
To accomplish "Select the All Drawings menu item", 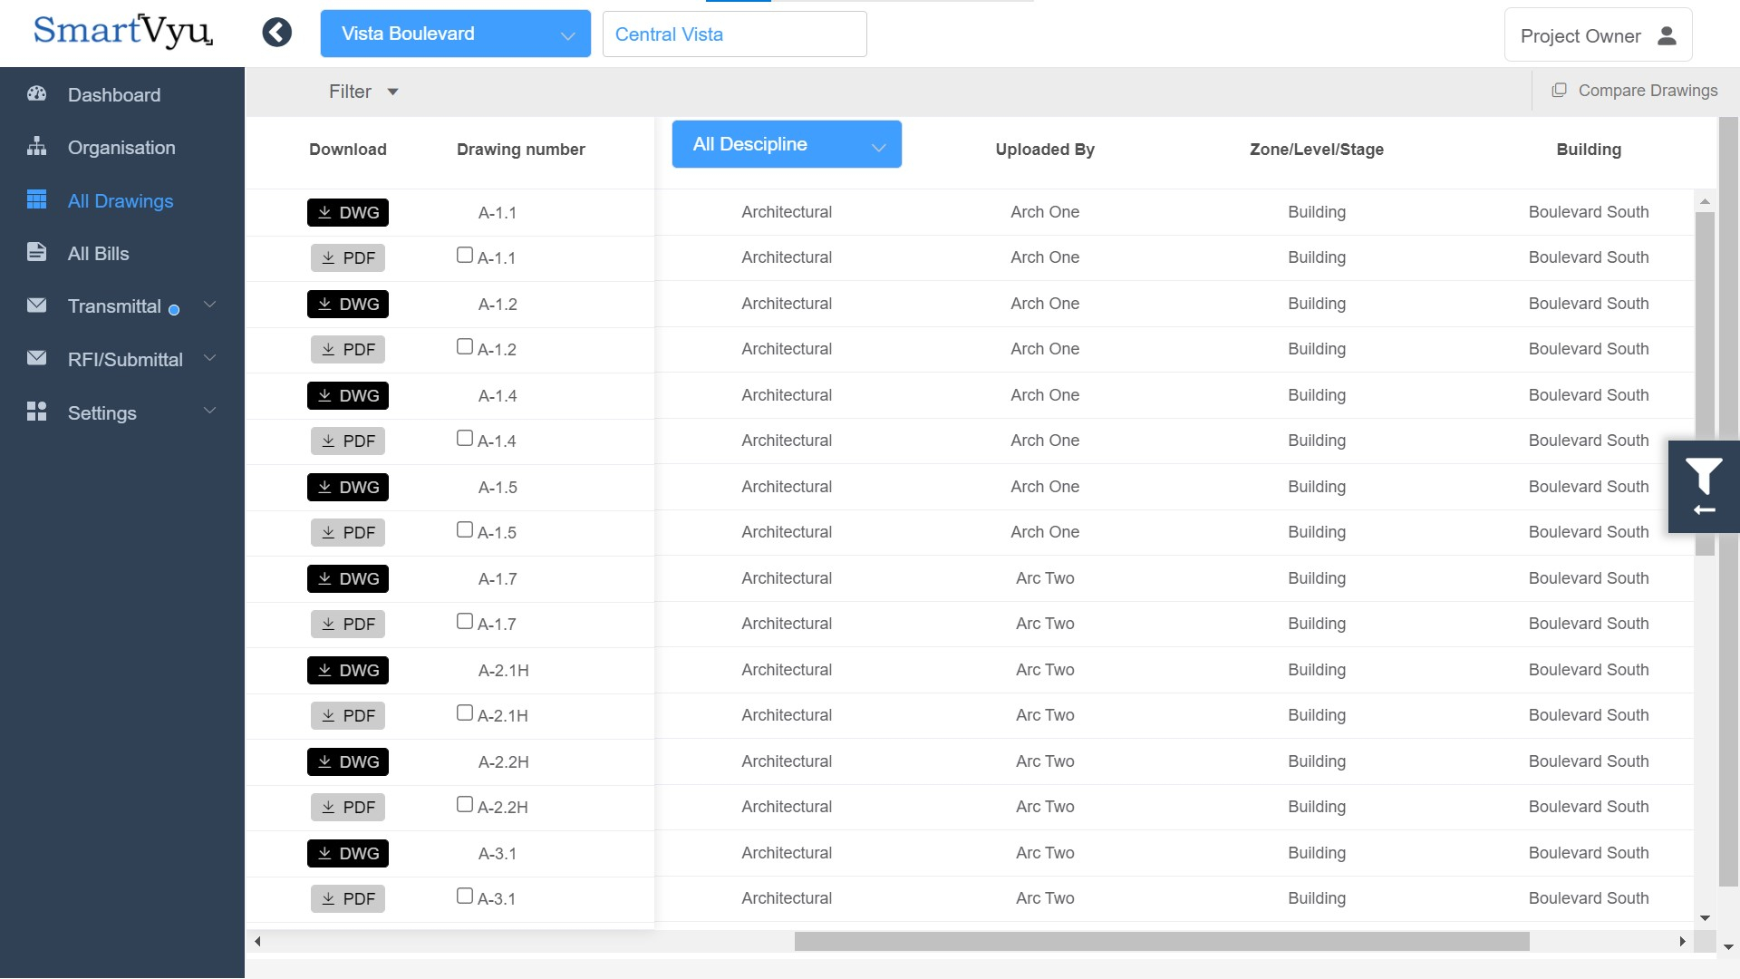I will (120, 199).
